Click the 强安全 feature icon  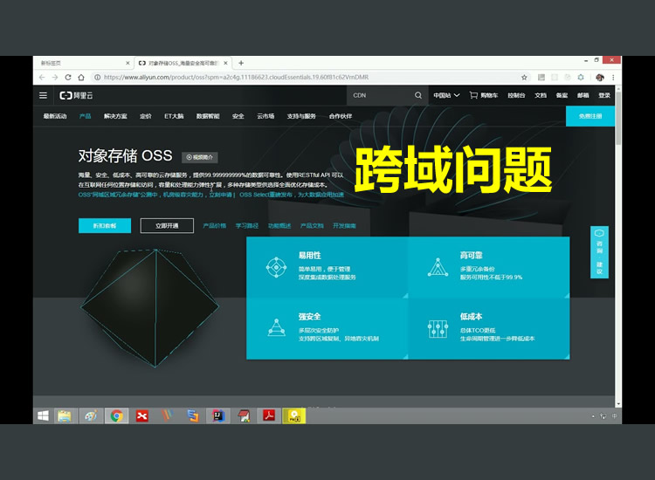pyautogui.click(x=276, y=327)
